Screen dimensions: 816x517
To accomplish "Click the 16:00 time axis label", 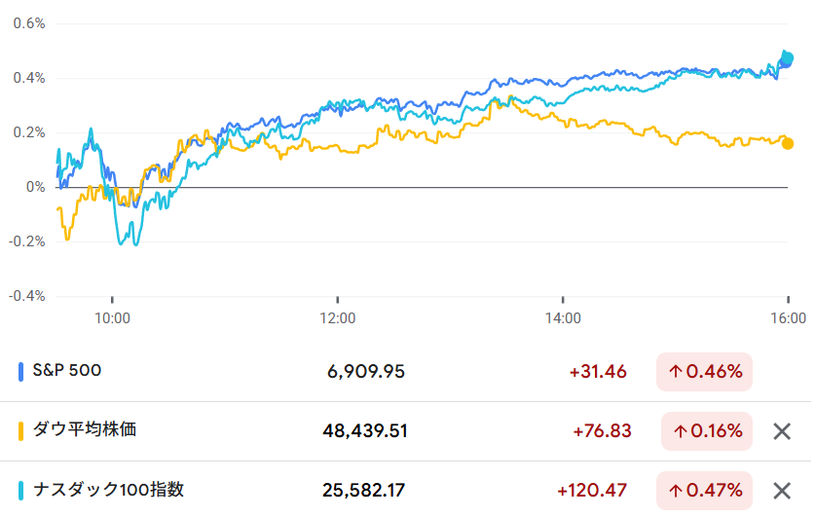I will coord(788,317).
